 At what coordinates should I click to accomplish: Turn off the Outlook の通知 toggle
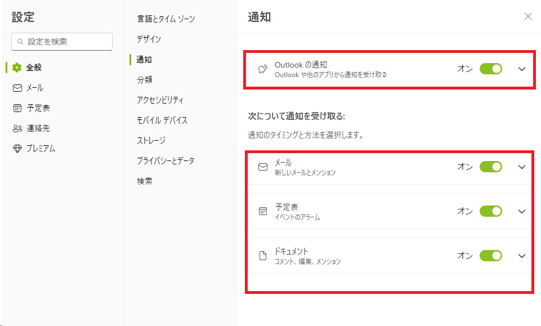click(x=490, y=69)
